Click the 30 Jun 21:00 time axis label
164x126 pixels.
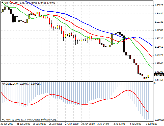(88, 124)
